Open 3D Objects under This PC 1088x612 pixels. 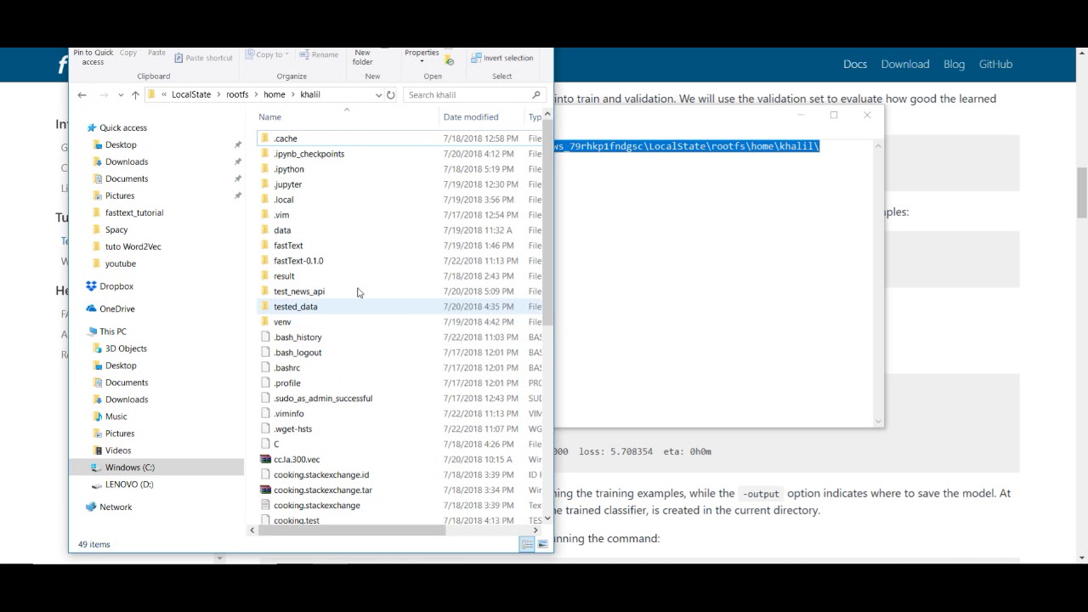pos(126,348)
